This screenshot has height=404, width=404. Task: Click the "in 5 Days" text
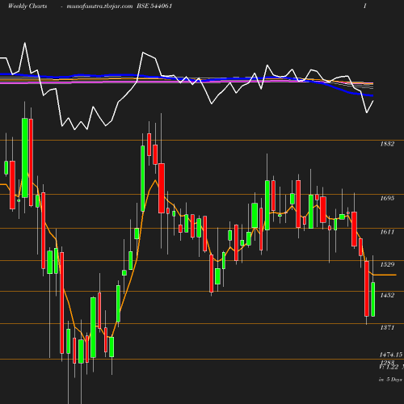click(x=390, y=380)
